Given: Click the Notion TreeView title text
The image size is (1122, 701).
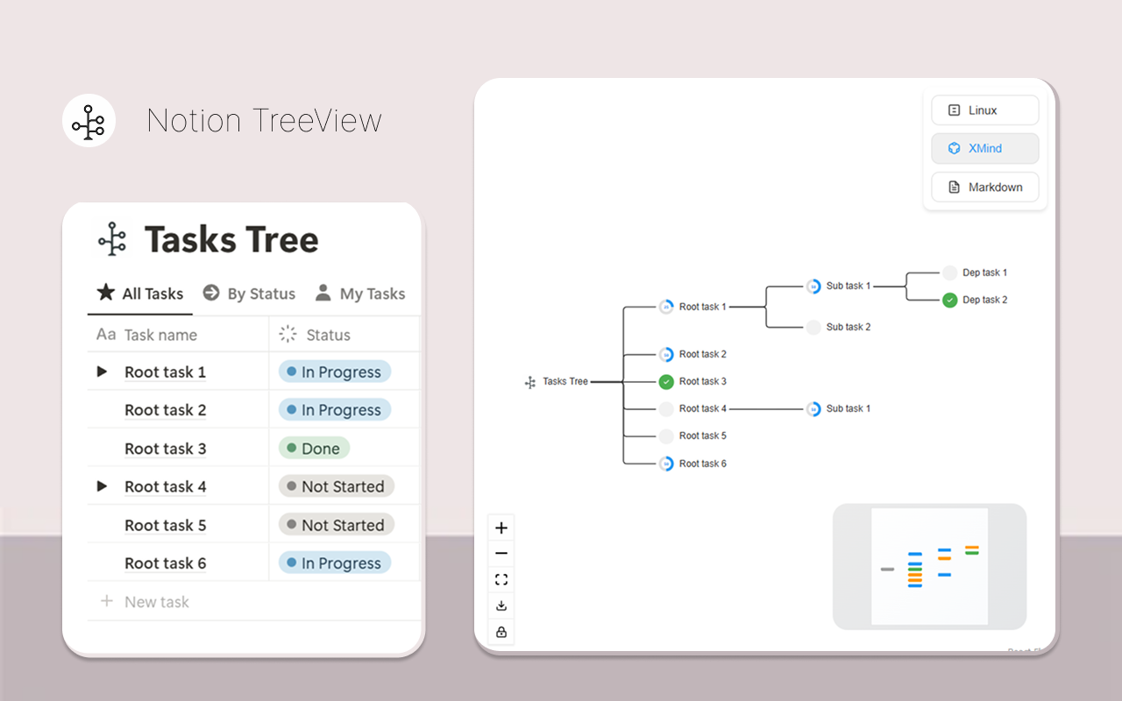Looking at the screenshot, I should click(265, 120).
